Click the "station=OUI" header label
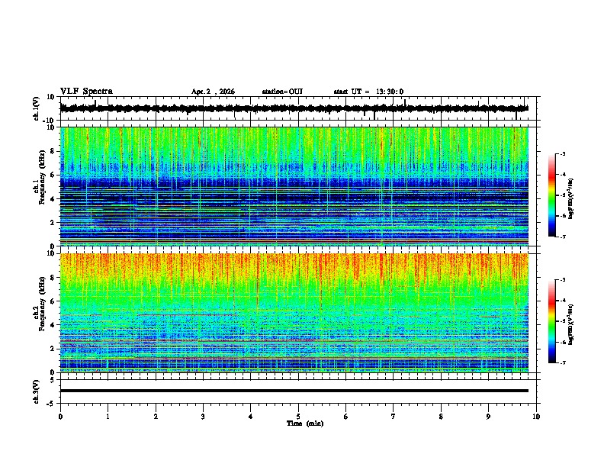 tap(282, 92)
